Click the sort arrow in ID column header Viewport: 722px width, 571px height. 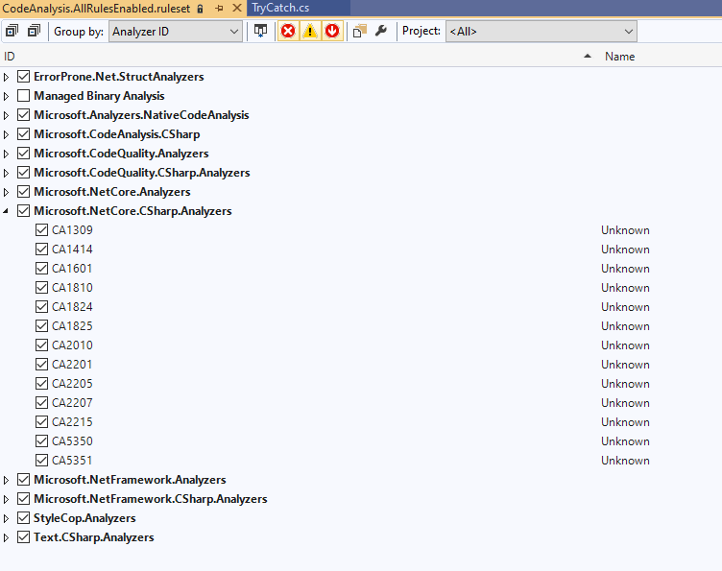587,56
